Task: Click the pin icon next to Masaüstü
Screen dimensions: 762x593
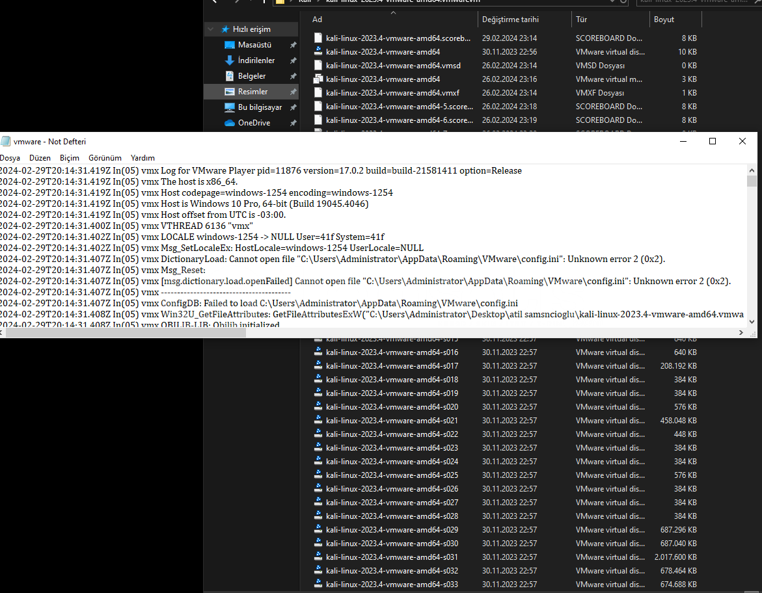Action: [293, 45]
